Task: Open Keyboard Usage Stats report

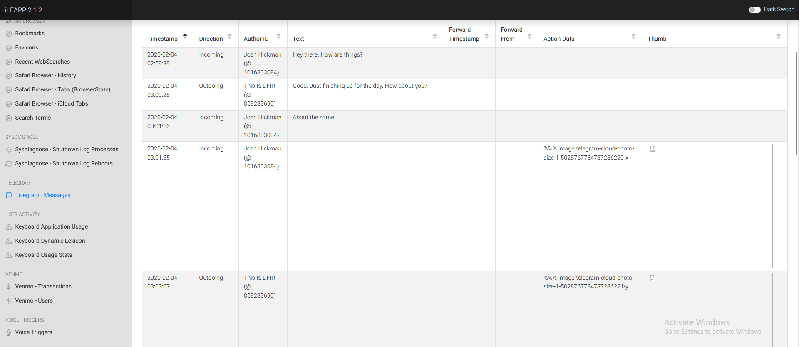Action: tap(44, 255)
